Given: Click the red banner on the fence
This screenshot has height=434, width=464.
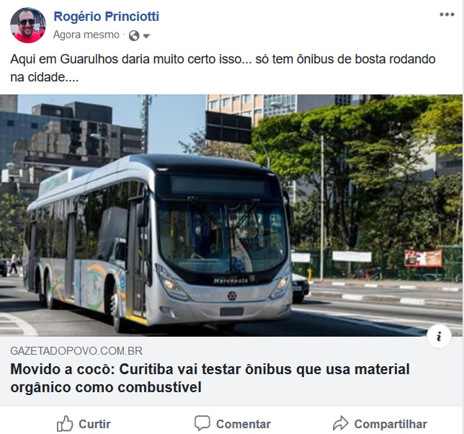Looking at the screenshot, I should click(423, 258).
